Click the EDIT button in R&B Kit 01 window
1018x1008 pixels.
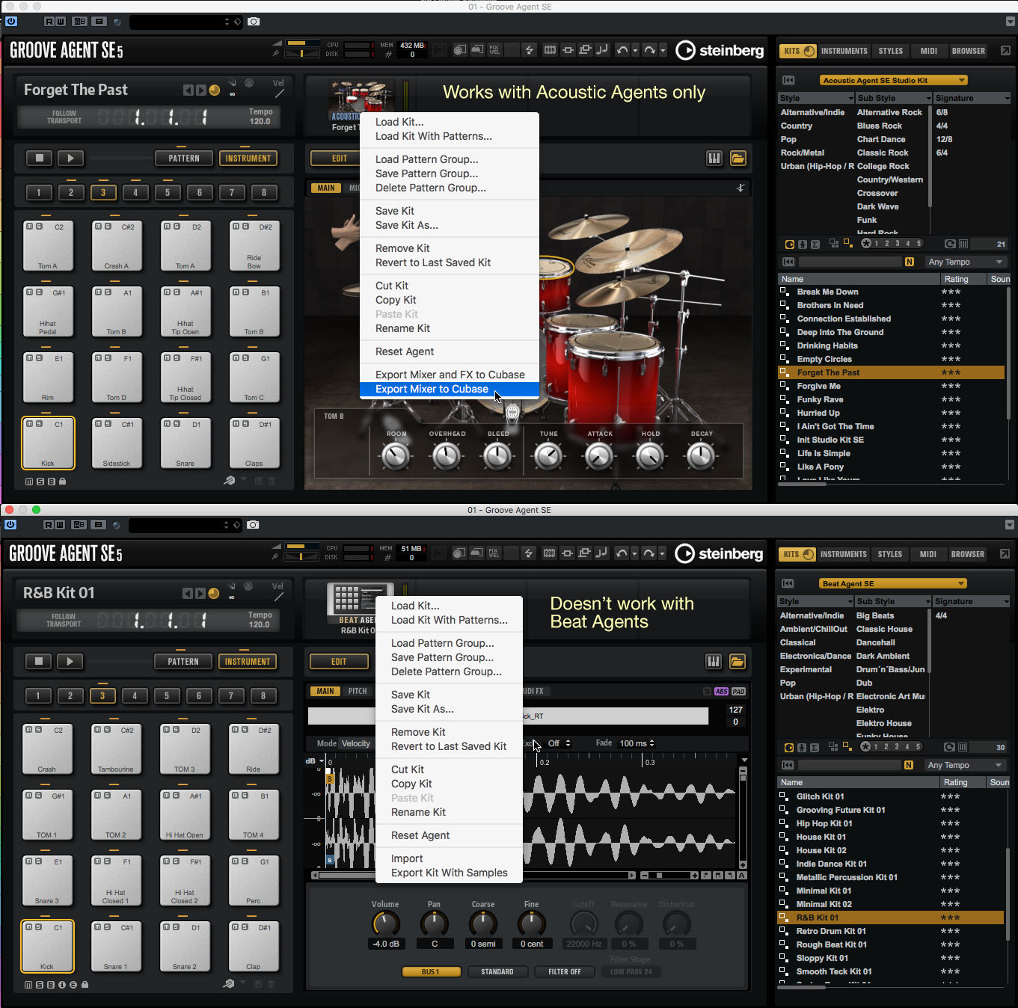[339, 662]
